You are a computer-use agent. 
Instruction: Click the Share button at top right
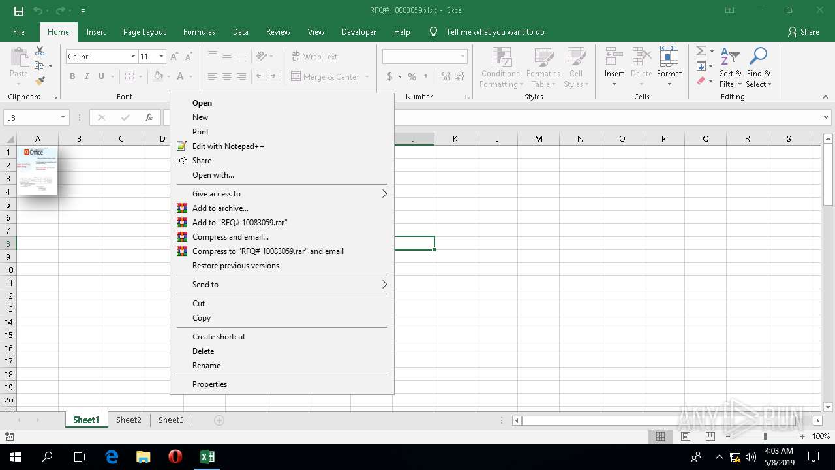803,32
